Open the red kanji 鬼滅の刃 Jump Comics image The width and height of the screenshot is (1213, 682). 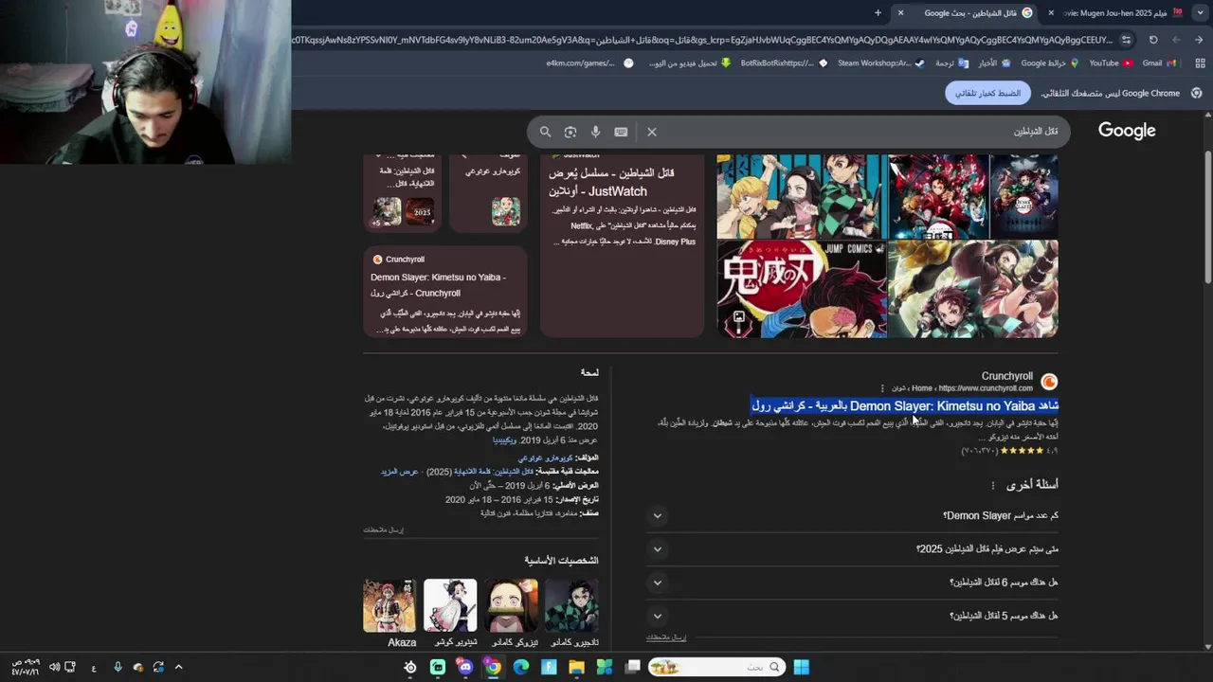coord(802,289)
